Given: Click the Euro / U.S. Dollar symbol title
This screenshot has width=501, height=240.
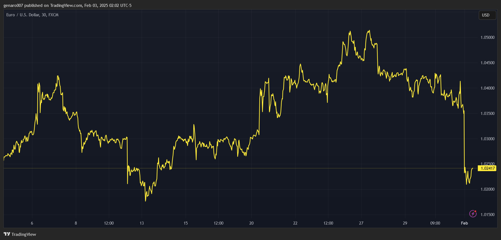Looking at the screenshot, I should tap(32, 15).
